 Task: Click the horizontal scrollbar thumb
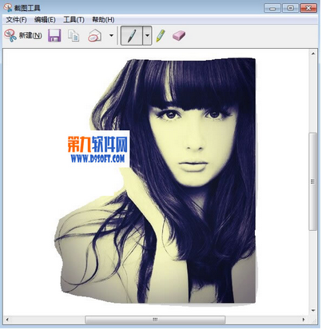(x=155, y=320)
